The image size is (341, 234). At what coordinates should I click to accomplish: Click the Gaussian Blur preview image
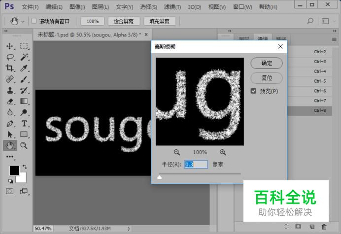coord(200,101)
